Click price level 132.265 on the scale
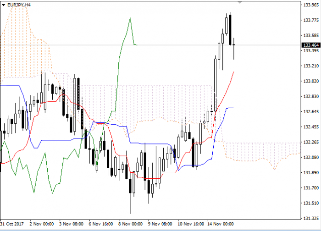Viewport: 321px width, 231px height. 311,142
